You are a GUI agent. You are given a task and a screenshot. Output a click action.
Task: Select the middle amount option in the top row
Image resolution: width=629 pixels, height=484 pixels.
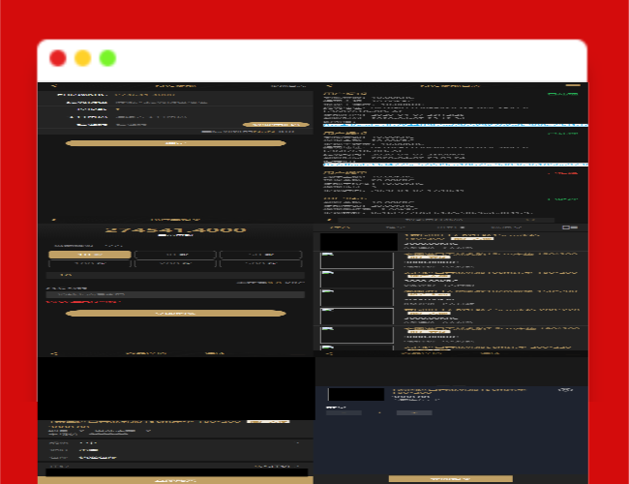click(175, 255)
